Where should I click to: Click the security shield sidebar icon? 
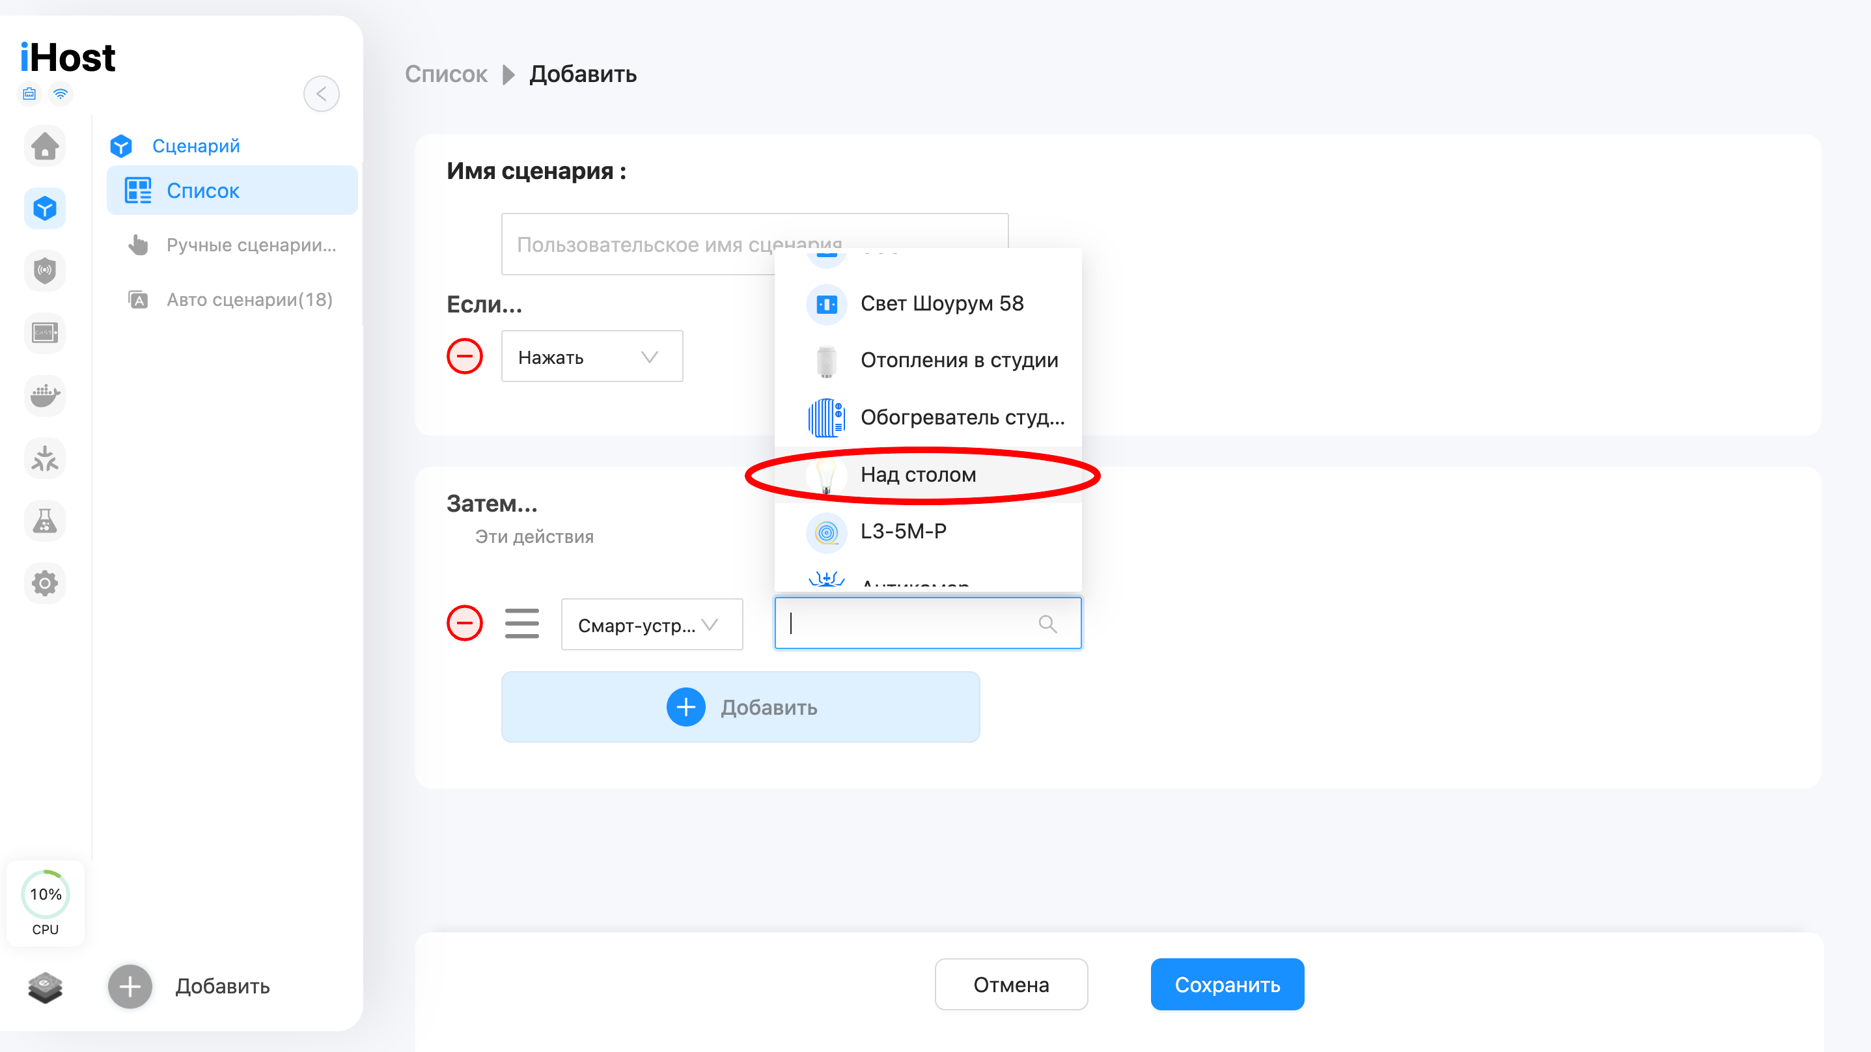coord(45,271)
